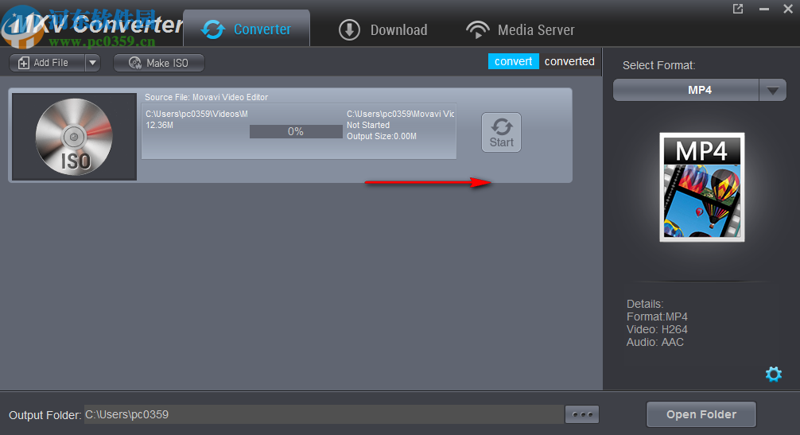Start conversion of the Movavi file

click(x=502, y=133)
